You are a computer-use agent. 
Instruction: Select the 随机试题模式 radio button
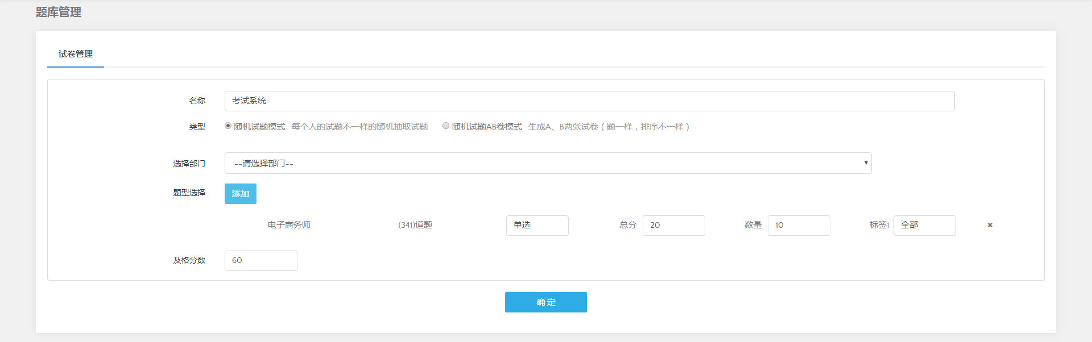[228, 126]
